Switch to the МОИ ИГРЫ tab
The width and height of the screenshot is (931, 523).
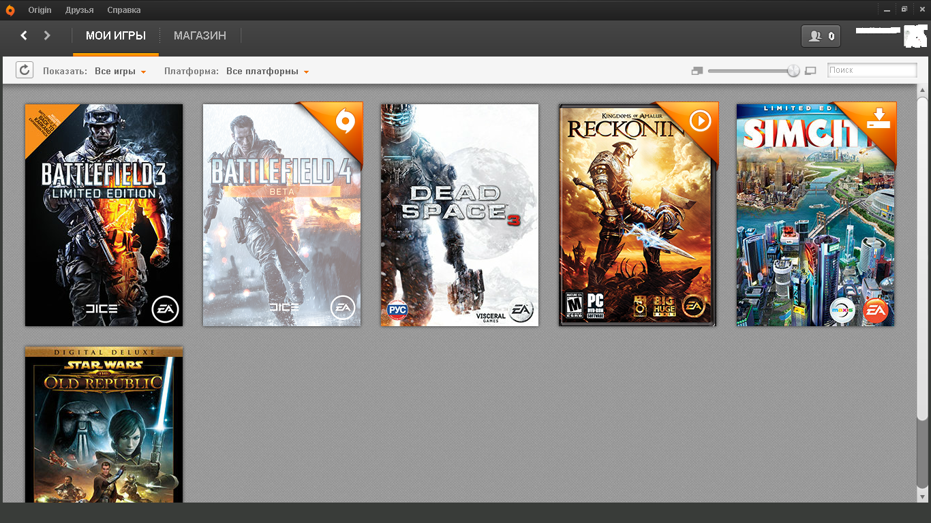click(x=116, y=36)
